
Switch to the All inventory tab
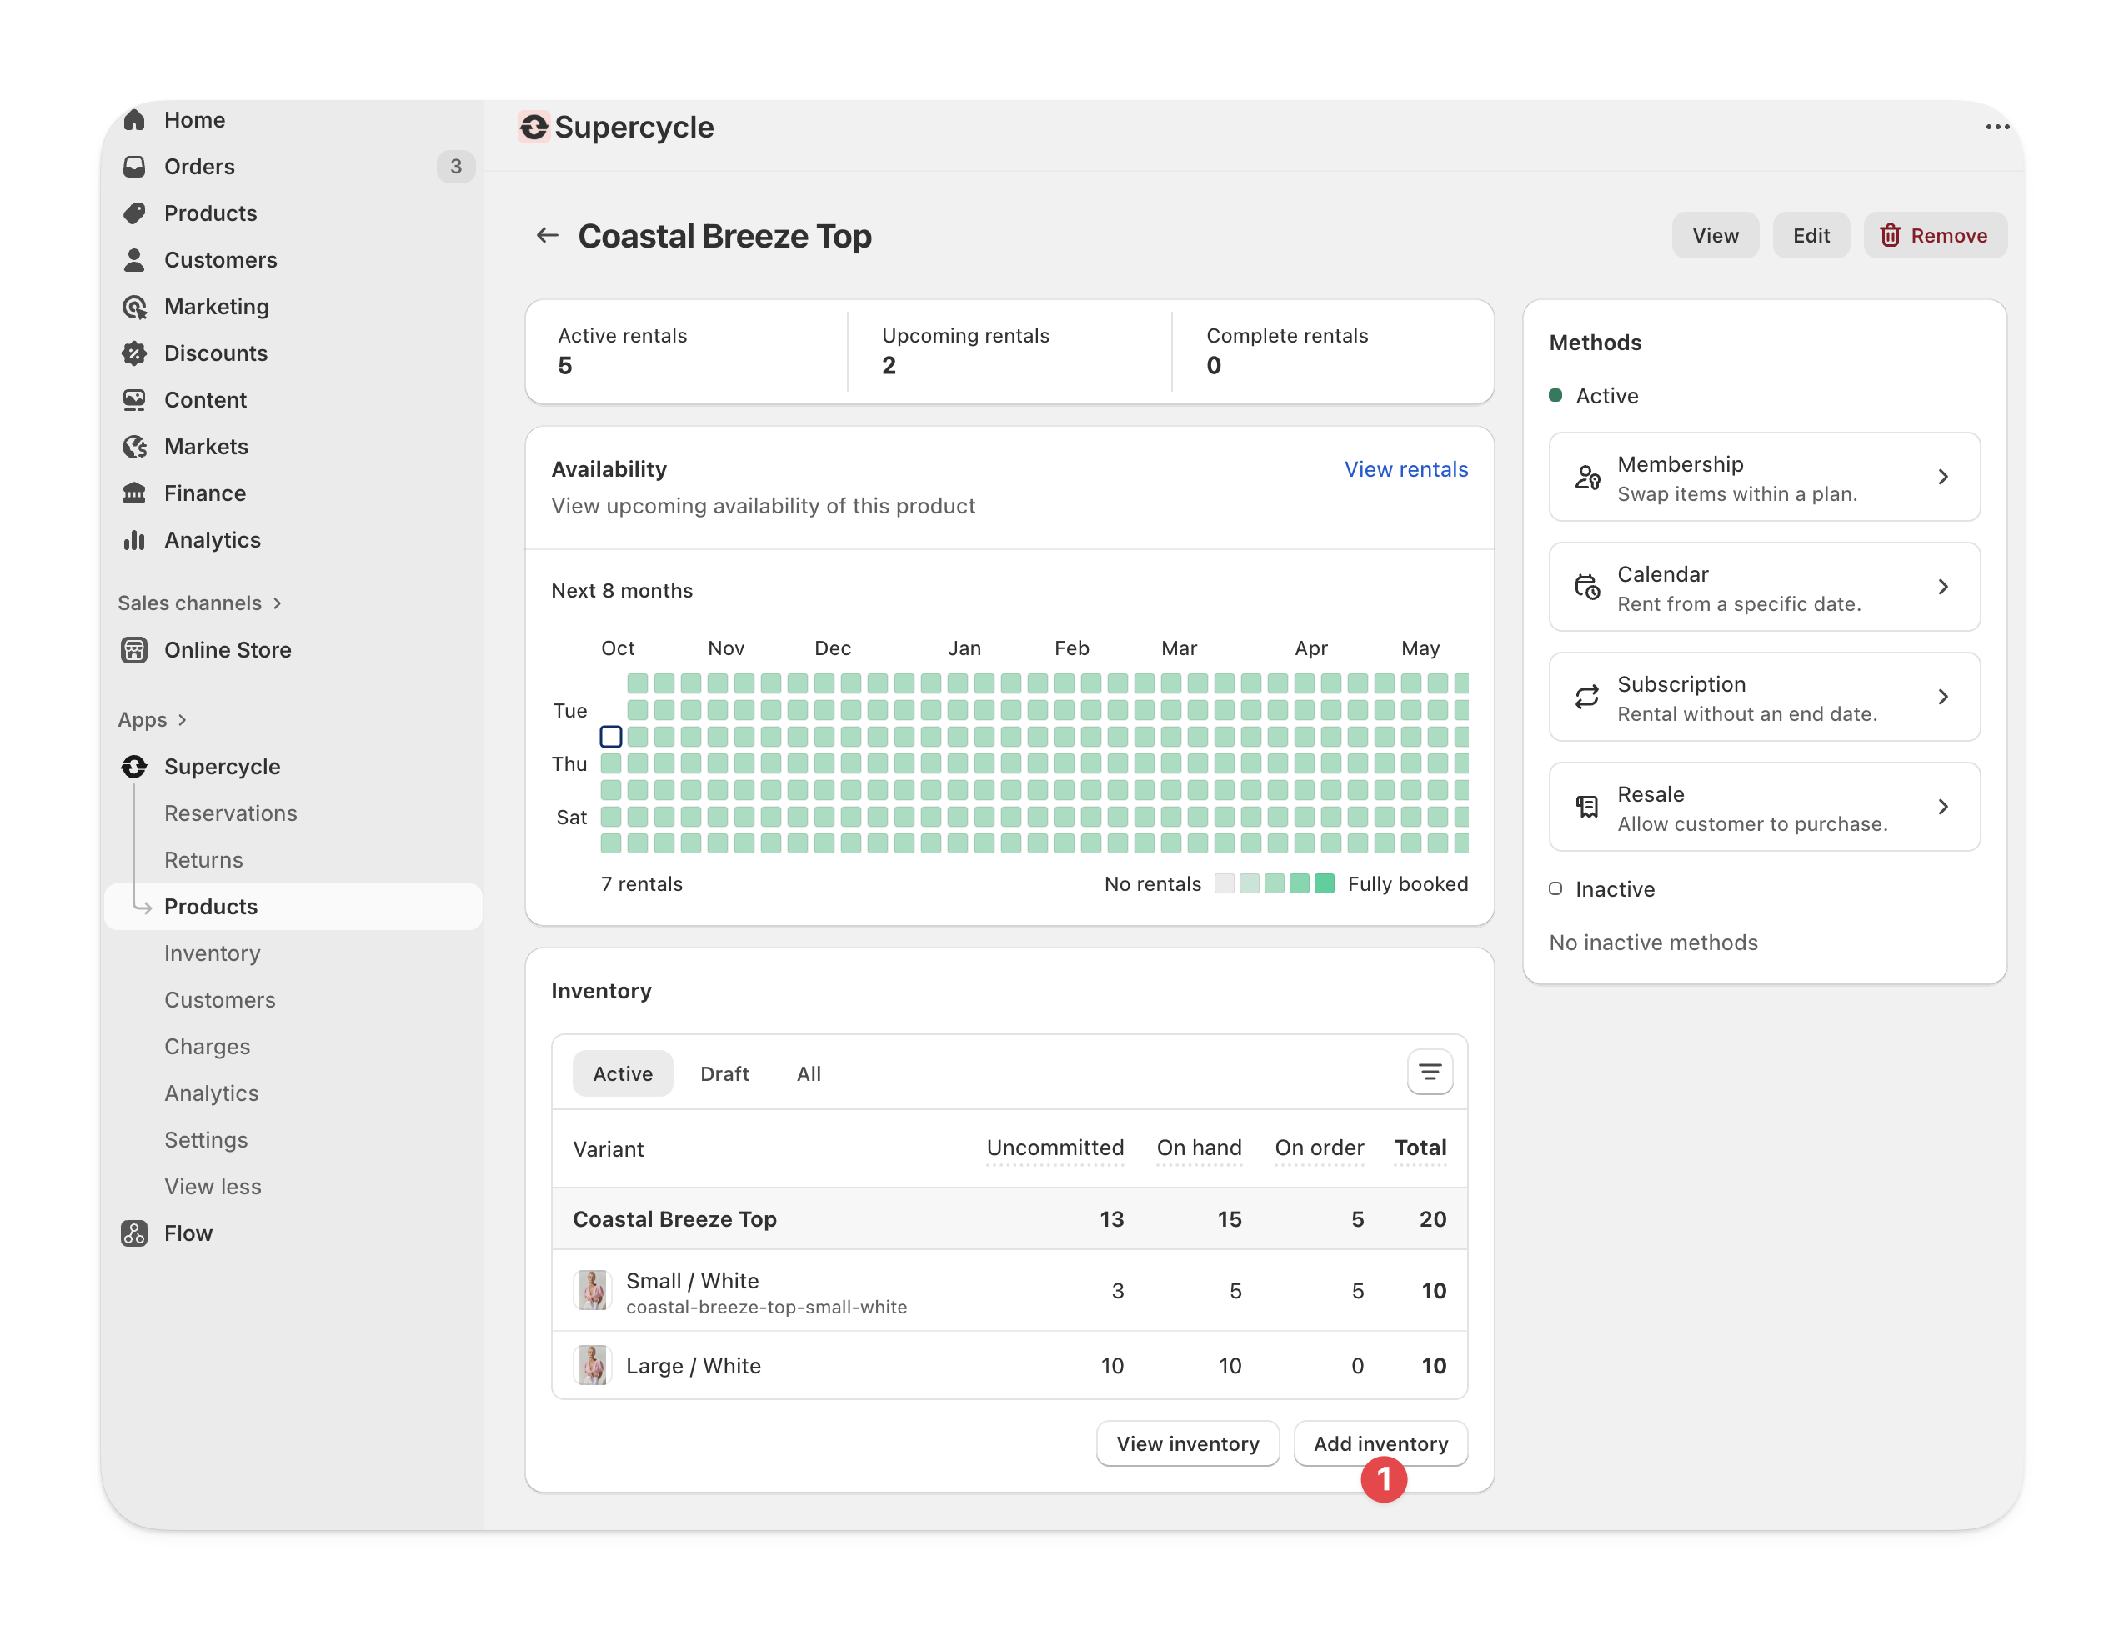[808, 1073]
